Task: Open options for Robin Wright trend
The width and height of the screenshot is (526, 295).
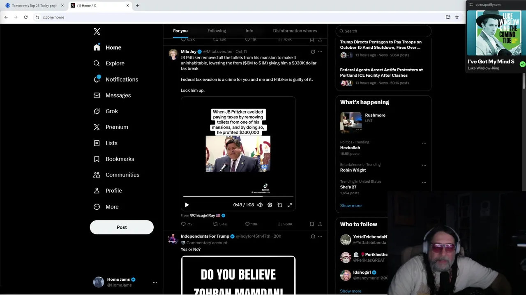Action: pos(424,166)
